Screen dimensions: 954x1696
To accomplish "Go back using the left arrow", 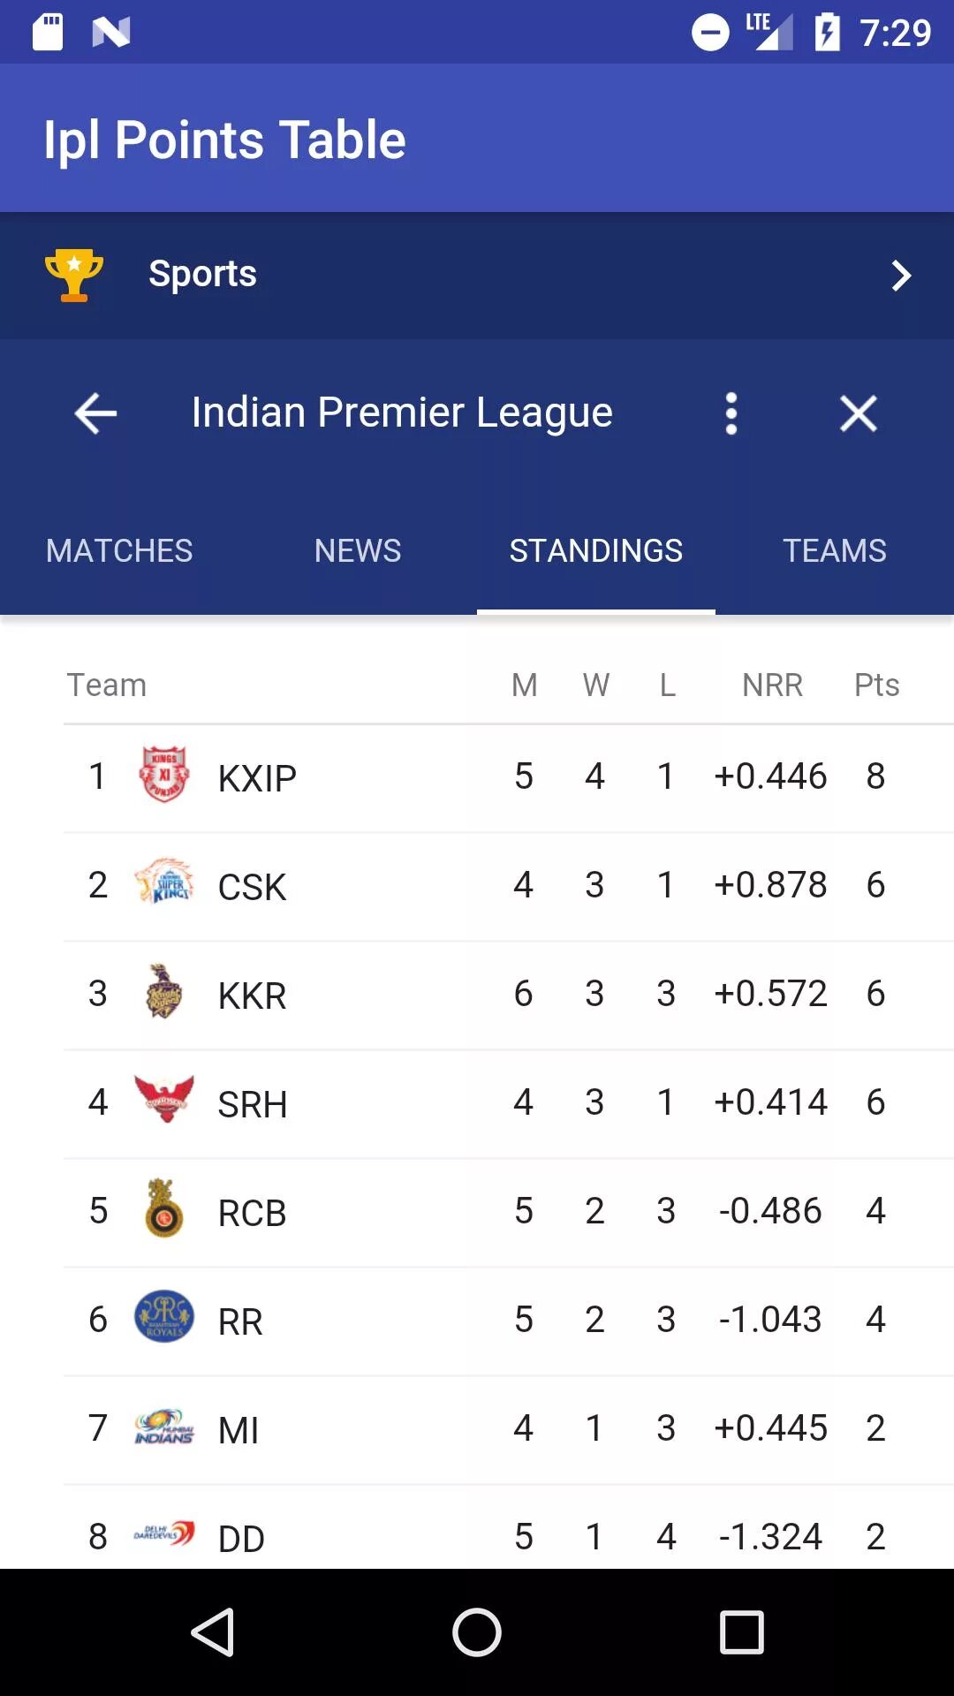I will point(95,413).
